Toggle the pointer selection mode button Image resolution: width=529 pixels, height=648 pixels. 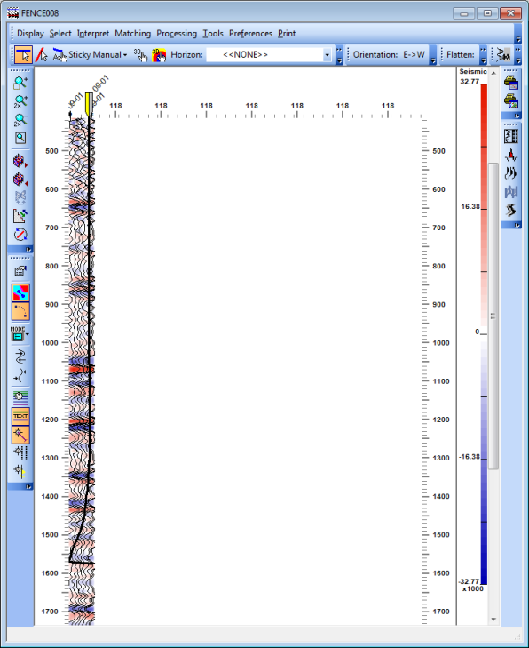(x=23, y=54)
